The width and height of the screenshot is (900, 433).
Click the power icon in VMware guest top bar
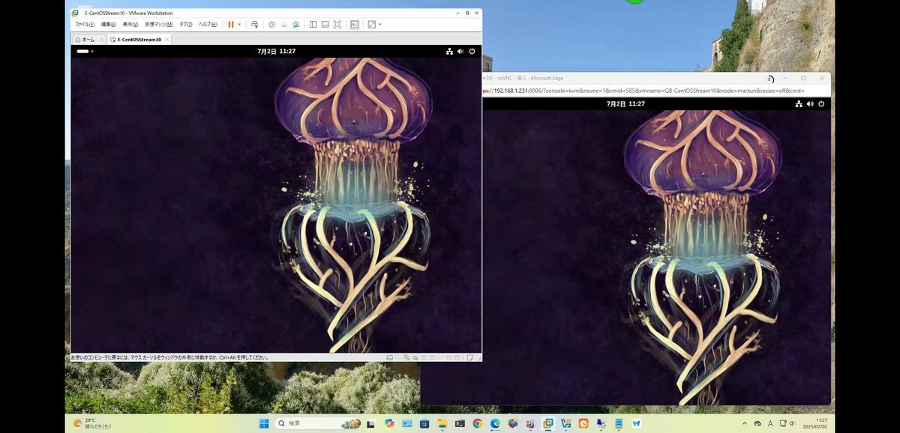(472, 51)
